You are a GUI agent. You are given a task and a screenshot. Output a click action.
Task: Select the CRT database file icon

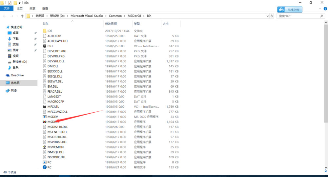(x=45, y=46)
